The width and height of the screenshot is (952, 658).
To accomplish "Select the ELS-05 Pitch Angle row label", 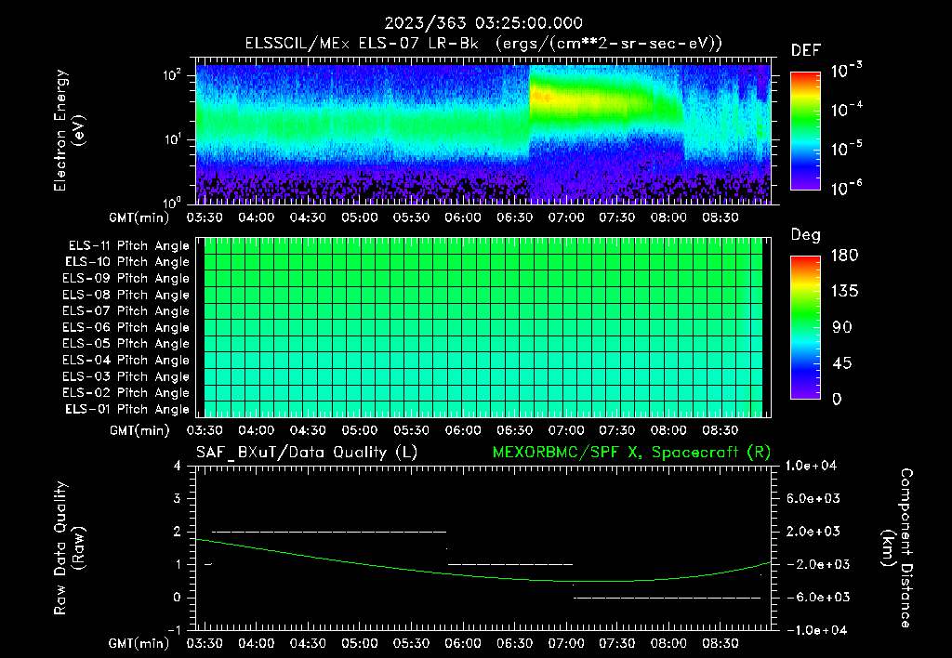I will pos(126,344).
